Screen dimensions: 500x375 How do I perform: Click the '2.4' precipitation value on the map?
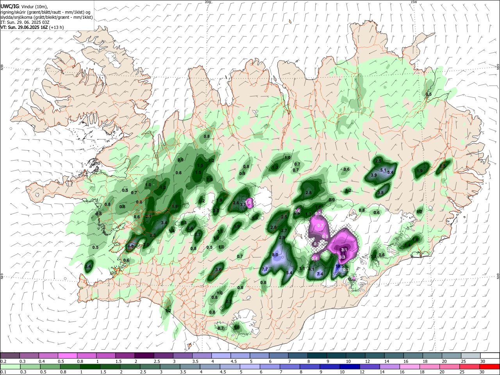coord(190,229)
